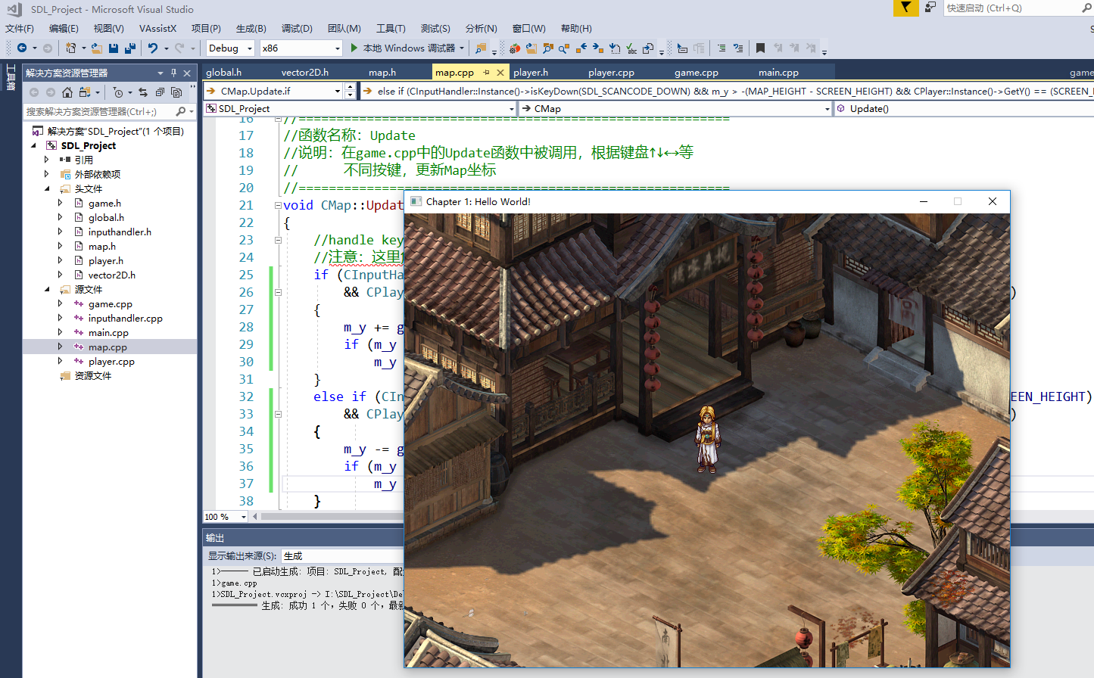The image size is (1094, 678).
Task: Select the SDL_Project project node
Action: [x=88, y=146]
